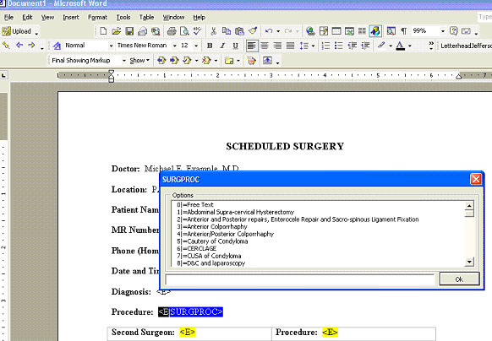492x341 pixels.
Task: Open the Format menu
Action: pyautogui.click(x=97, y=17)
